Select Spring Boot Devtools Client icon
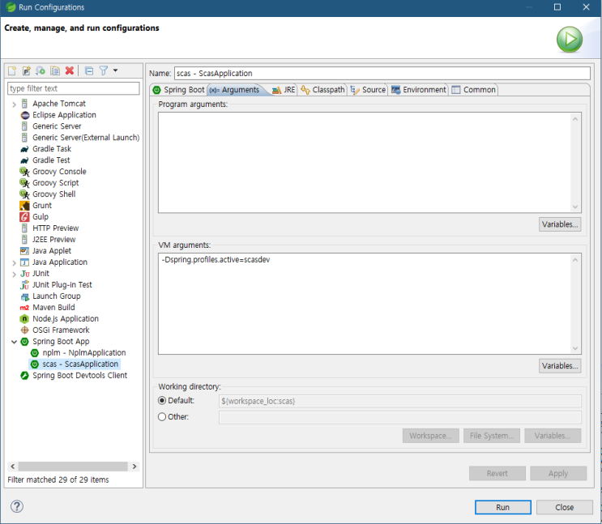Viewport: 602px width, 524px height. pyautogui.click(x=24, y=376)
